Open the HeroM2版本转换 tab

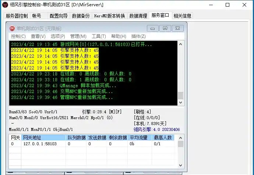(109, 16)
